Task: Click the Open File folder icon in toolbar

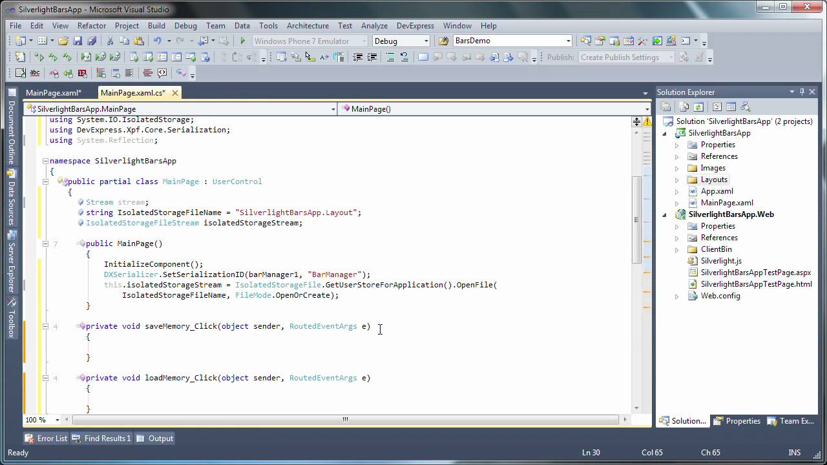Action: click(63, 41)
